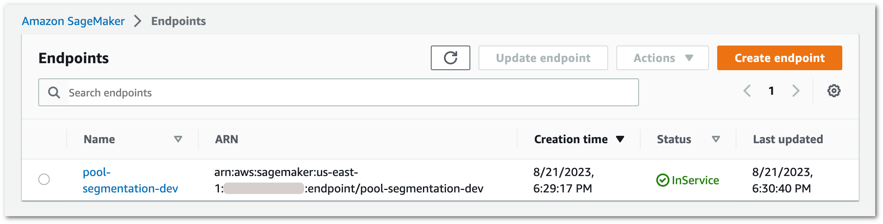The width and height of the screenshot is (883, 224).
Task: Expand the Actions dropdown menu
Action: pos(662,58)
